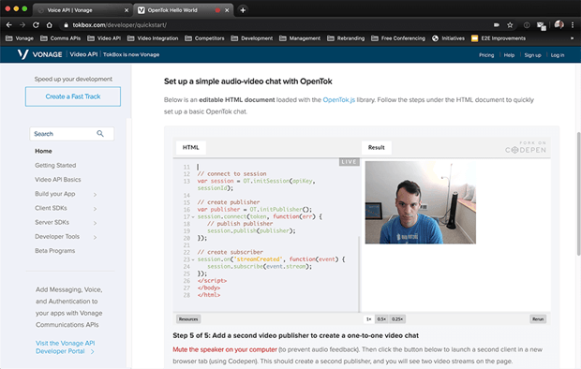Click the site lock icon in the address bar
The width and height of the screenshot is (581, 369).
pyautogui.click(x=66, y=25)
